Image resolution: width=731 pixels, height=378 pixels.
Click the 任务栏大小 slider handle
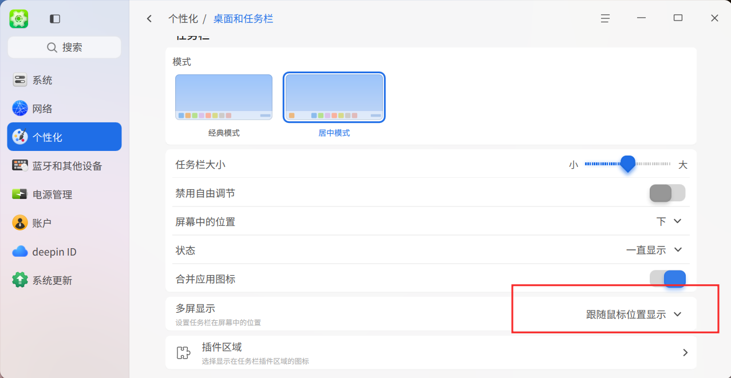click(628, 164)
